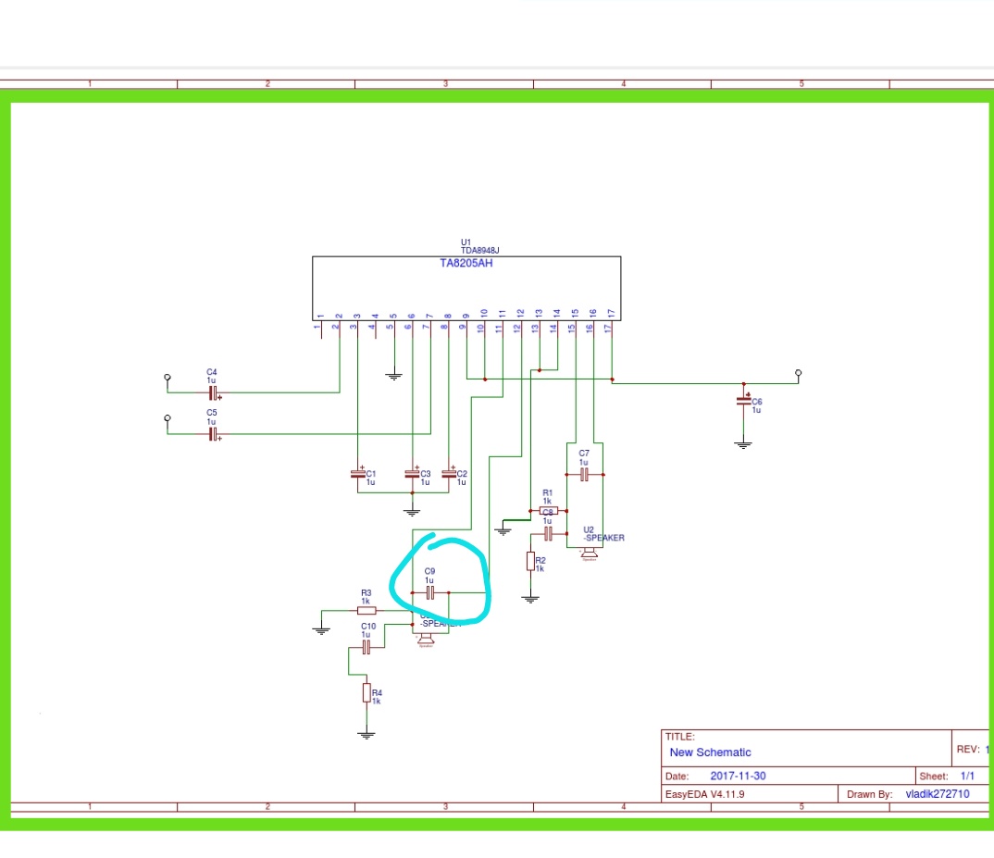
Task: Select the C9 capacitor symbol inside the cyan circle
Action: [430, 591]
